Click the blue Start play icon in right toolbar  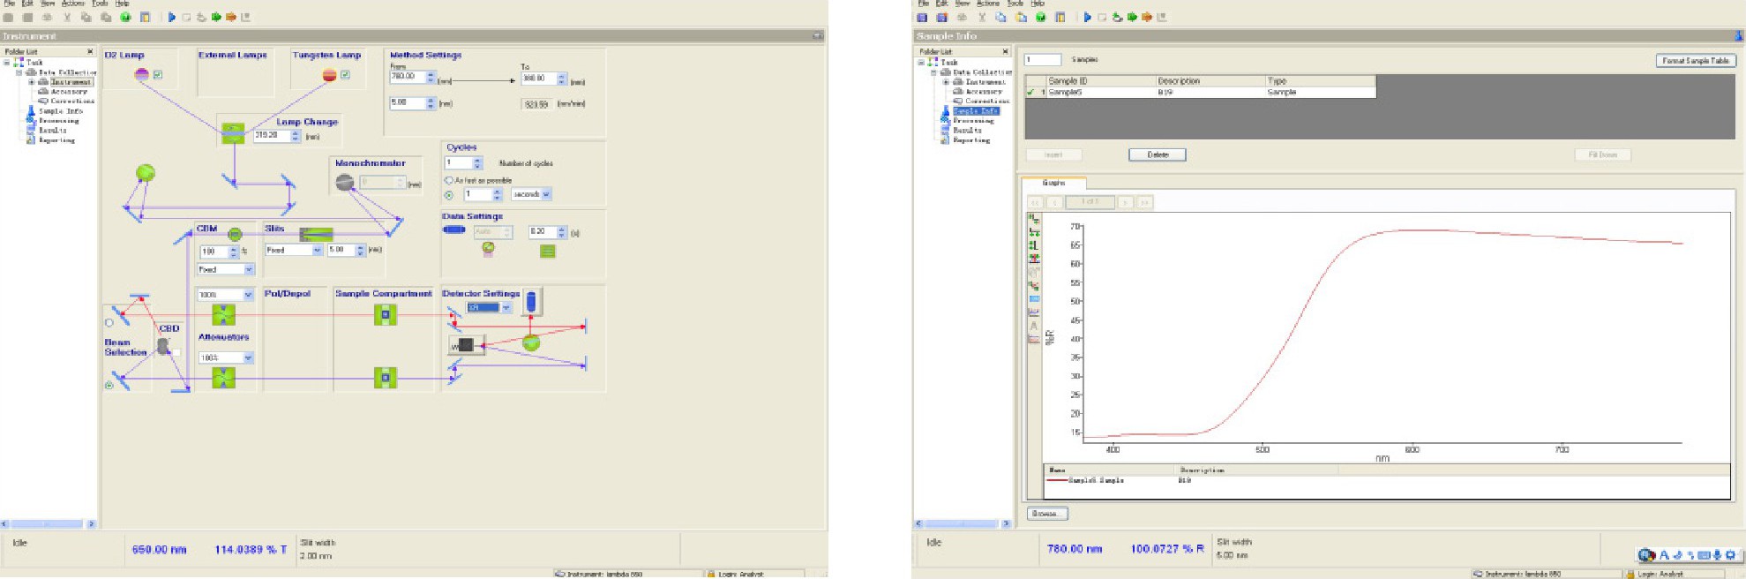tap(1087, 17)
